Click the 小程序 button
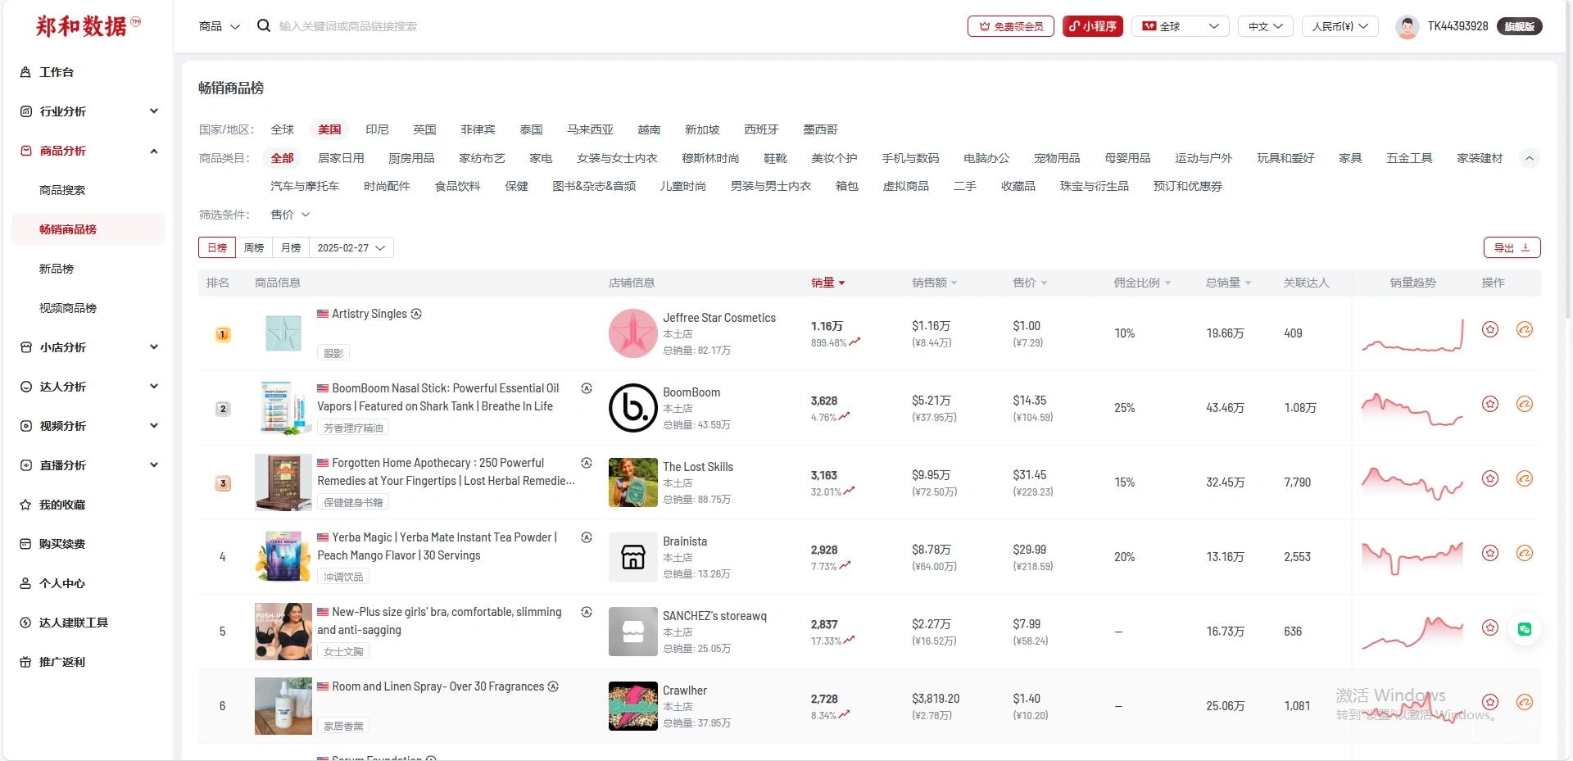The height and width of the screenshot is (761, 1573). [x=1093, y=26]
